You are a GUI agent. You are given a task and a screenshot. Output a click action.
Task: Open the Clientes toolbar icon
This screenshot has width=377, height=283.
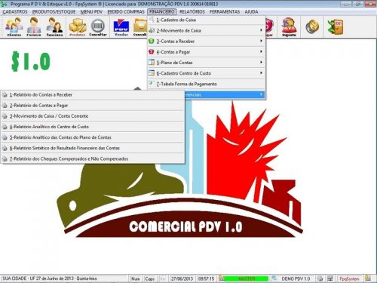(x=14, y=26)
